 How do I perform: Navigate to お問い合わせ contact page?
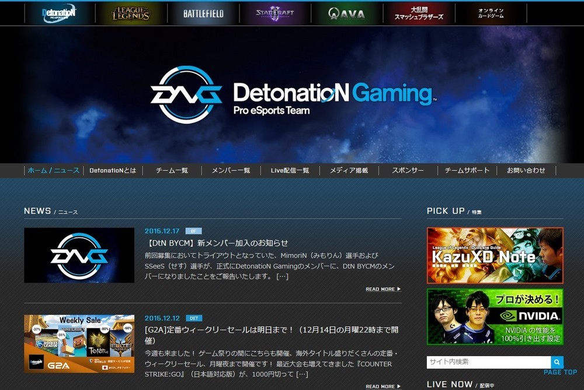click(526, 170)
